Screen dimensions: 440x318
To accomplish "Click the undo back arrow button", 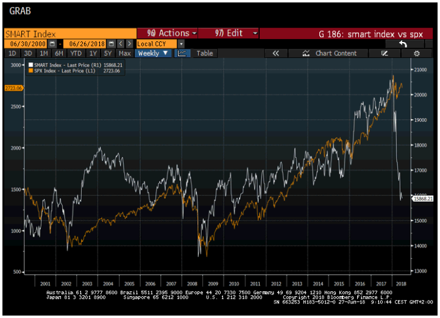I will pos(403,44).
